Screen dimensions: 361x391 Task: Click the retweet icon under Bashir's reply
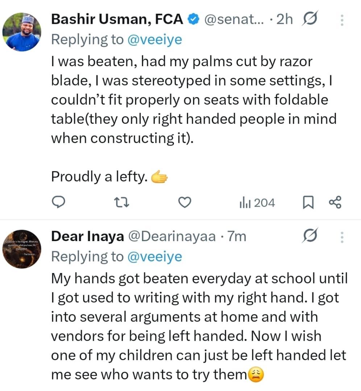point(122,202)
